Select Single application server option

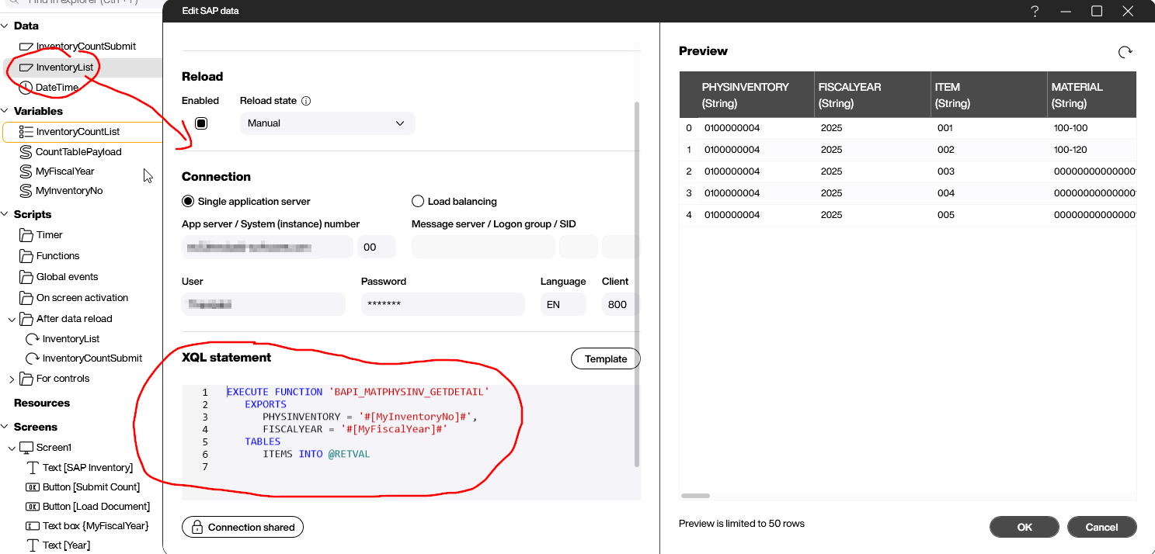click(188, 202)
